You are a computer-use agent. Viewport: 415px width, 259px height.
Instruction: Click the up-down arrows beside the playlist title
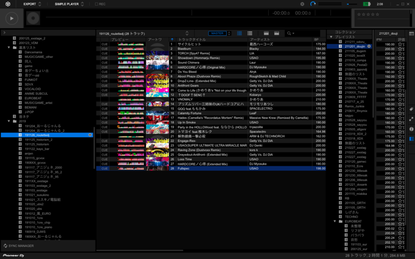coord(187,33)
